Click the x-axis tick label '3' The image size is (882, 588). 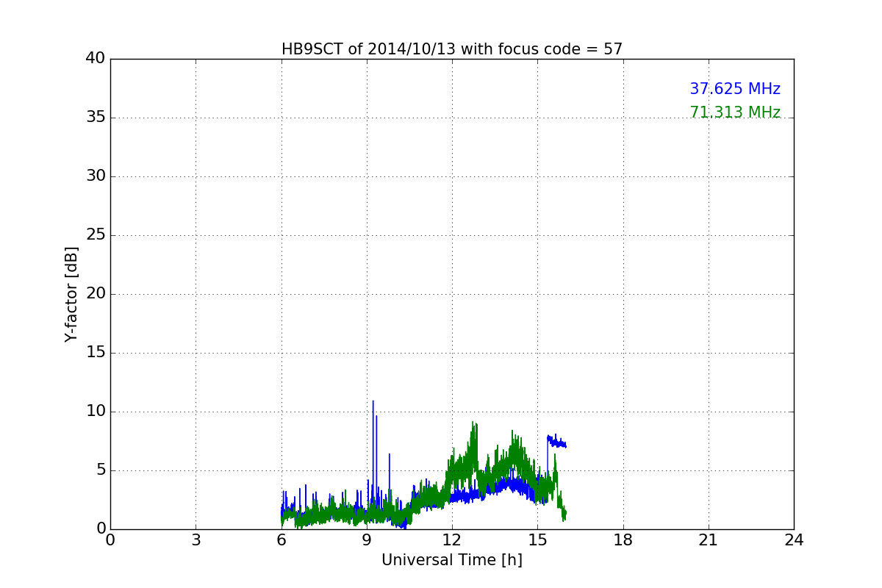click(x=196, y=540)
